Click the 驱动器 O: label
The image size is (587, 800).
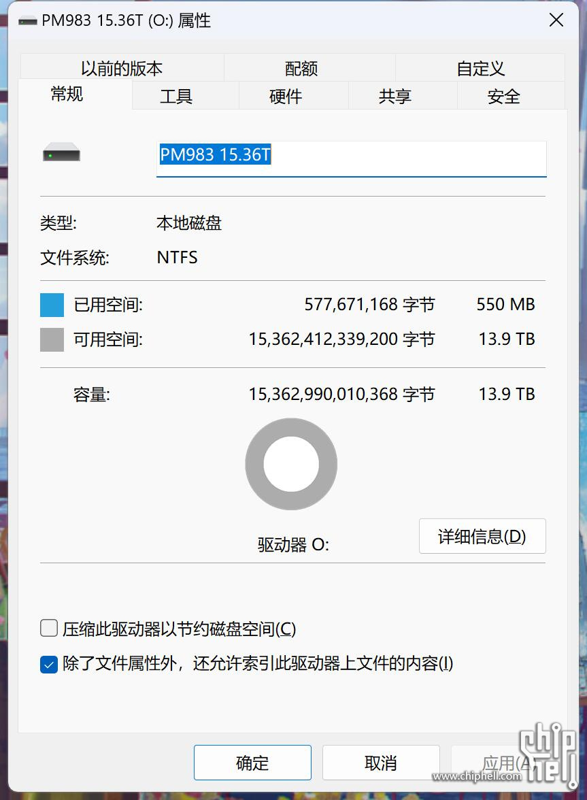[293, 545]
